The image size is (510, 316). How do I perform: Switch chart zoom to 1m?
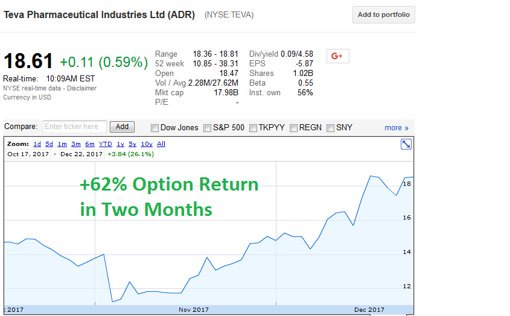tap(62, 144)
